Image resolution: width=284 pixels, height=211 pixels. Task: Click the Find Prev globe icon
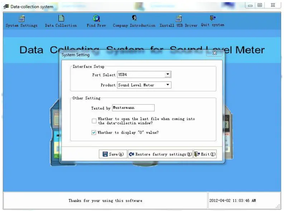pos(96,18)
